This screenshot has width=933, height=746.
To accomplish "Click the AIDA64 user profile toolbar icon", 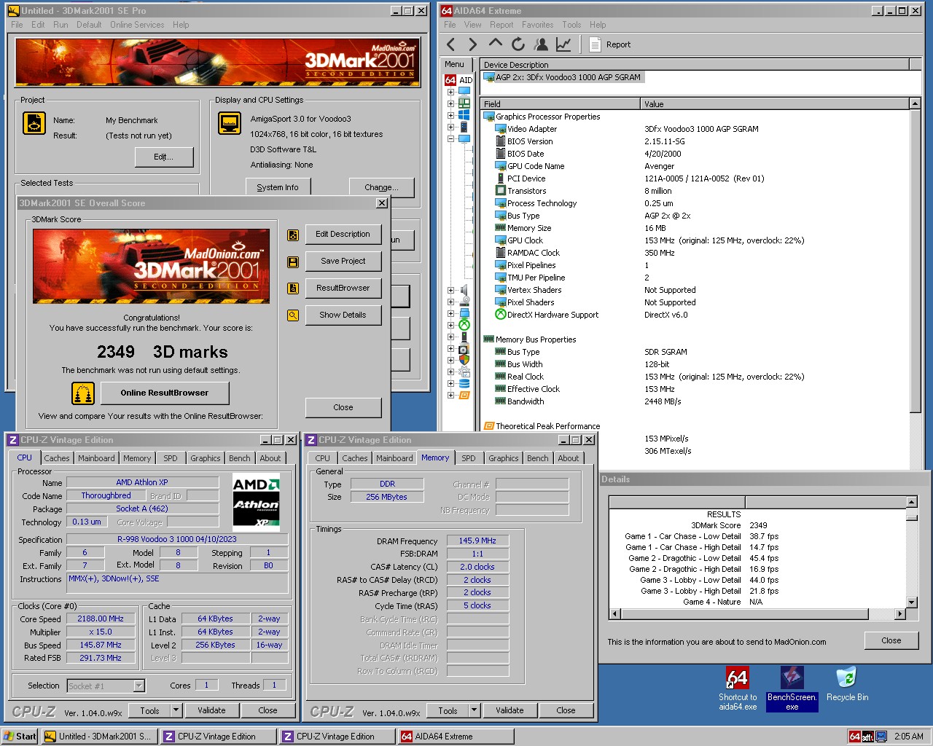I will (x=541, y=44).
